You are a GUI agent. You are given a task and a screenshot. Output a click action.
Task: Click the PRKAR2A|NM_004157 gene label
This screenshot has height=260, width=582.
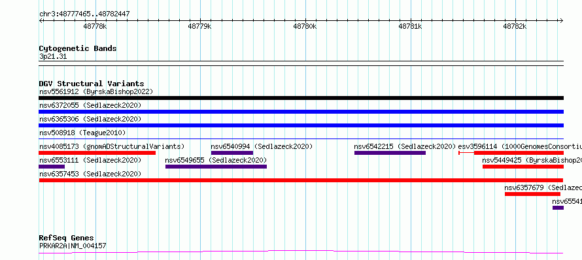pos(73,246)
